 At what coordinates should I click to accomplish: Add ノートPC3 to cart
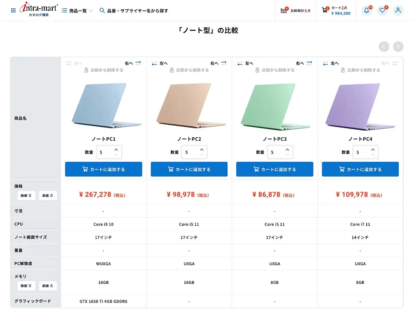pyautogui.click(x=275, y=169)
